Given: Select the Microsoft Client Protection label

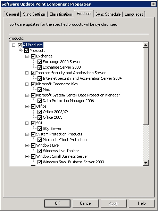Looking at the screenshot, I should click(x=65, y=140).
